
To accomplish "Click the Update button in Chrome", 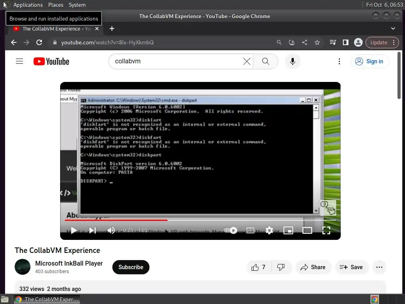I will pos(379,42).
